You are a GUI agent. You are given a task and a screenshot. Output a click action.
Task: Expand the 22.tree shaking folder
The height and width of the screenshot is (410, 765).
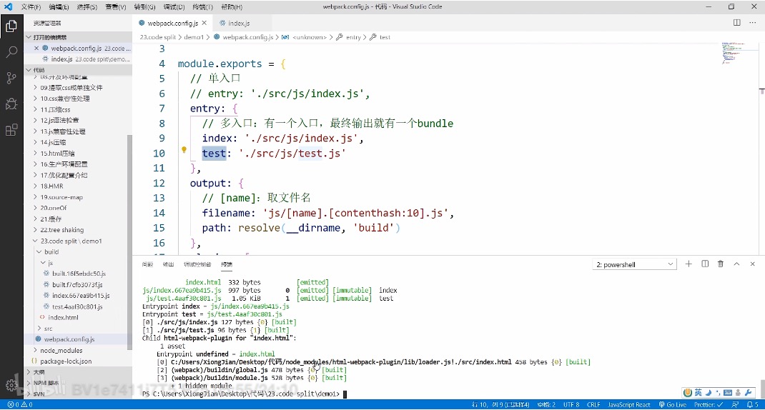click(x=78, y=229)
